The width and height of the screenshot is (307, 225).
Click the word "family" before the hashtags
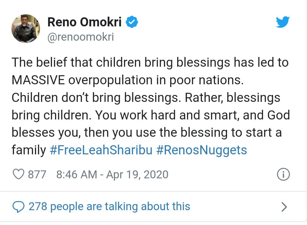[29, 150]
